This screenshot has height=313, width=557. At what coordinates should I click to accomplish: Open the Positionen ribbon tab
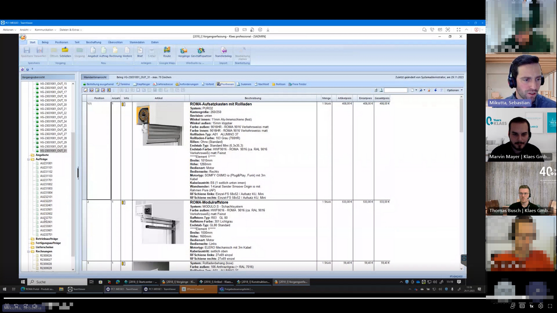[62, 42]
